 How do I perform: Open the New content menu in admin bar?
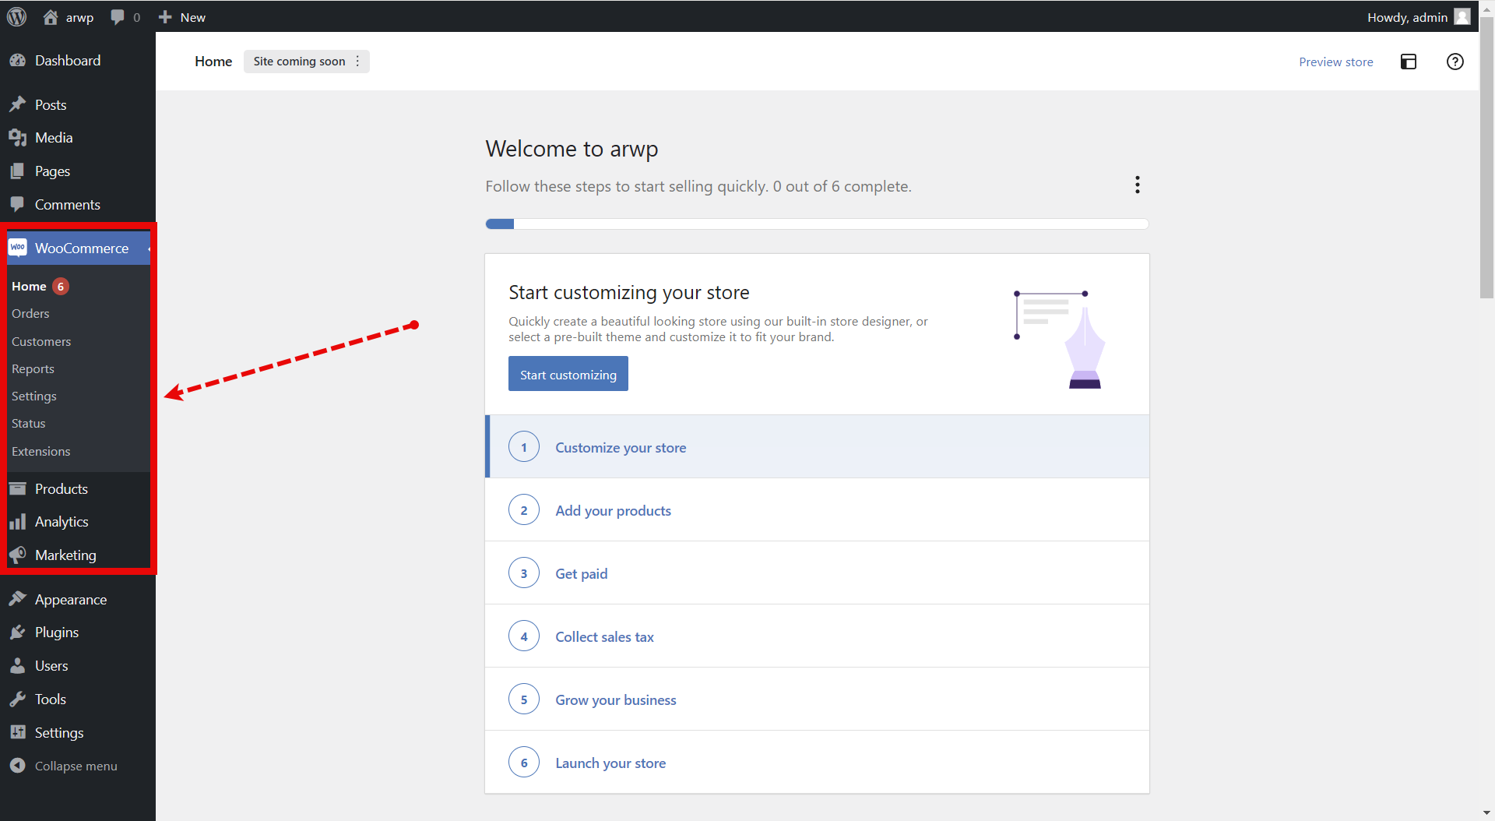coord(182,17)
